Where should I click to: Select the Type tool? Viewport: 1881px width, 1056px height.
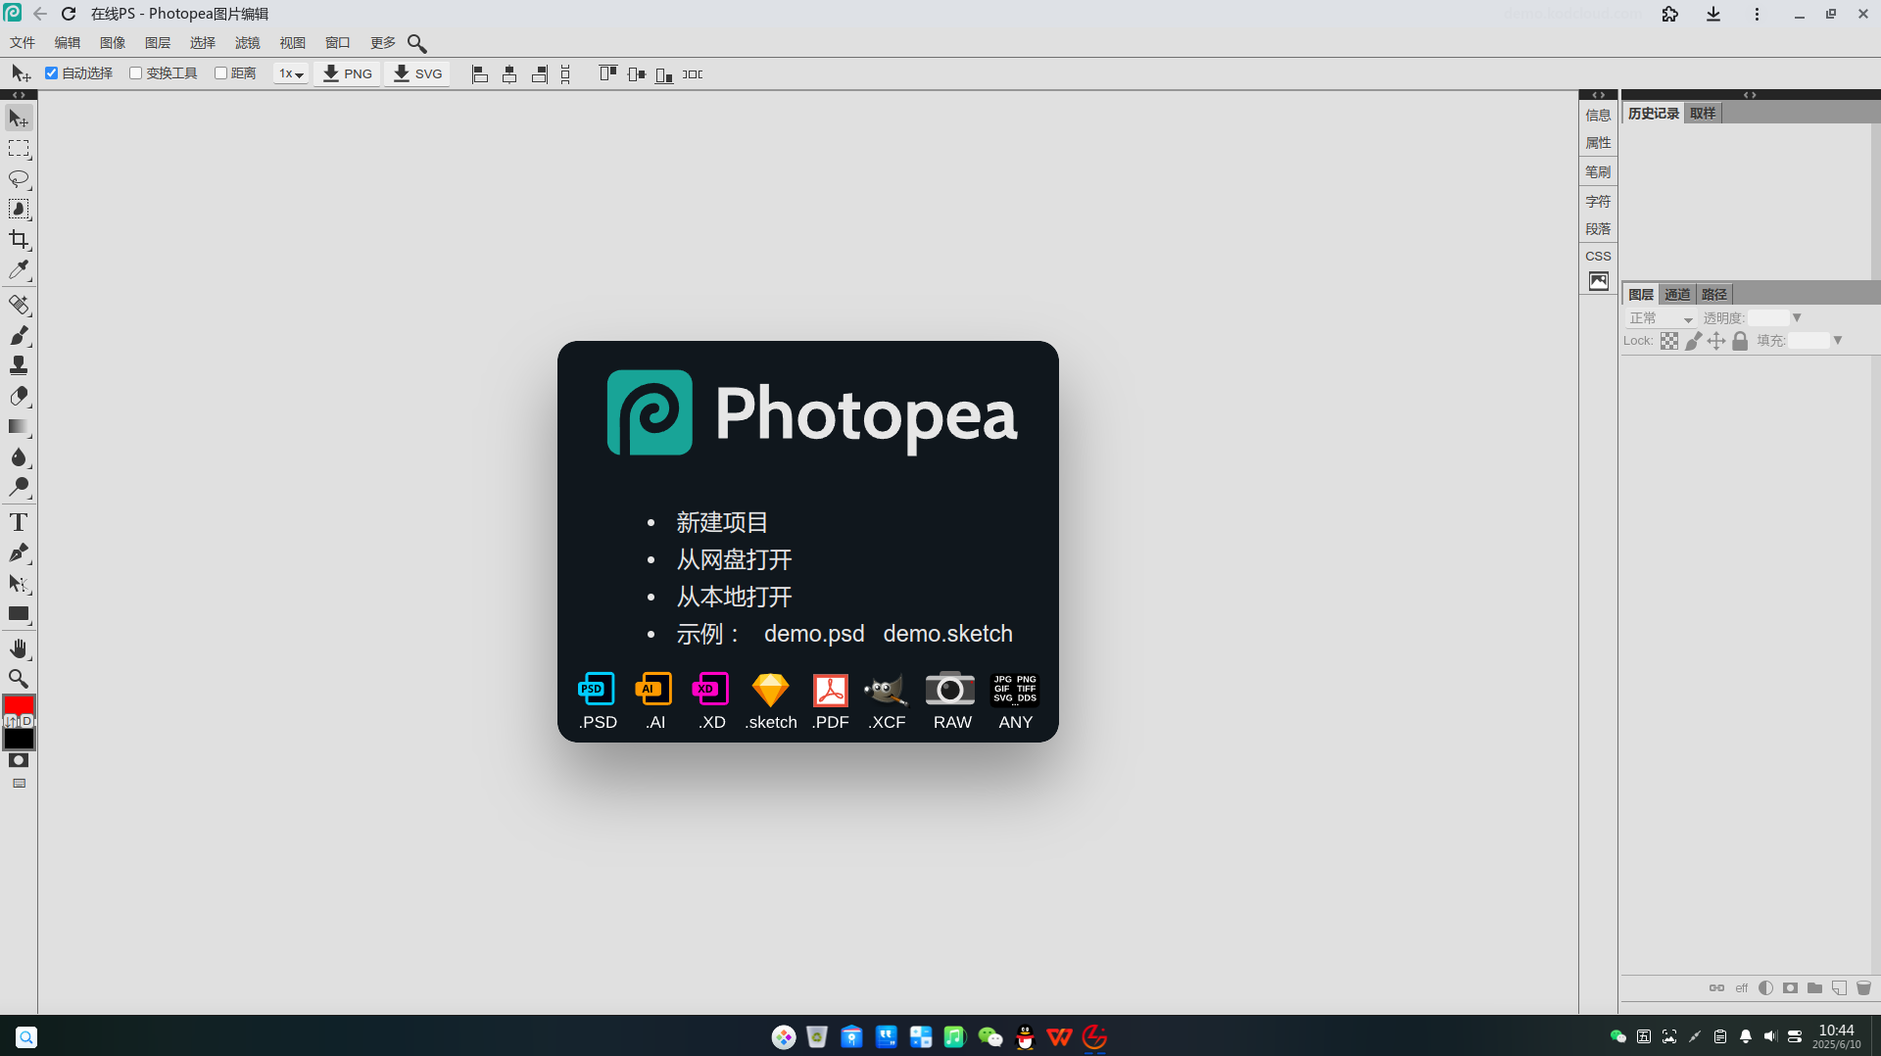tap(19, 522)
